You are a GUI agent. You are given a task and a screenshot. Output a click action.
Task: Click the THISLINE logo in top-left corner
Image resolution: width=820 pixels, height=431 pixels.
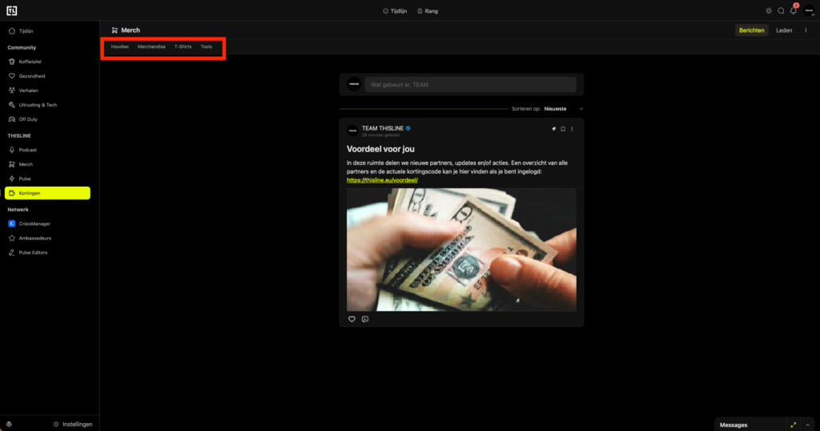(x=11, y=11)
